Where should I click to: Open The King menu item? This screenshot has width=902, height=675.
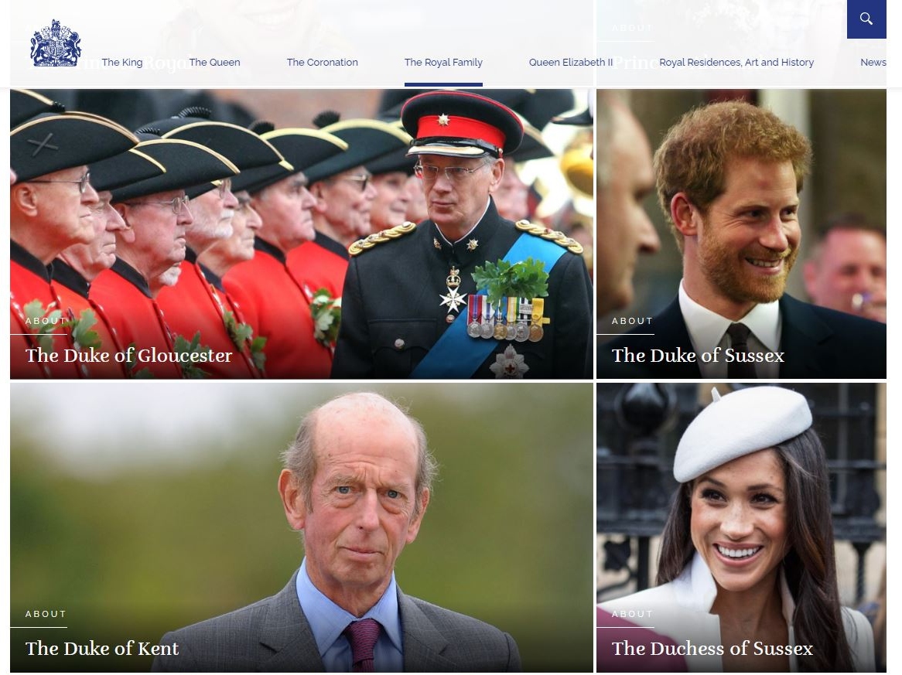pyautogui.click(x=122, y=62)
